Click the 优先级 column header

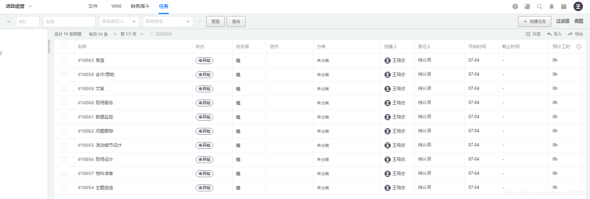pos(242,46)
